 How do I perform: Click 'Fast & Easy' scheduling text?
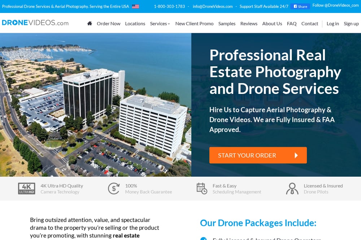click(225, 186)
